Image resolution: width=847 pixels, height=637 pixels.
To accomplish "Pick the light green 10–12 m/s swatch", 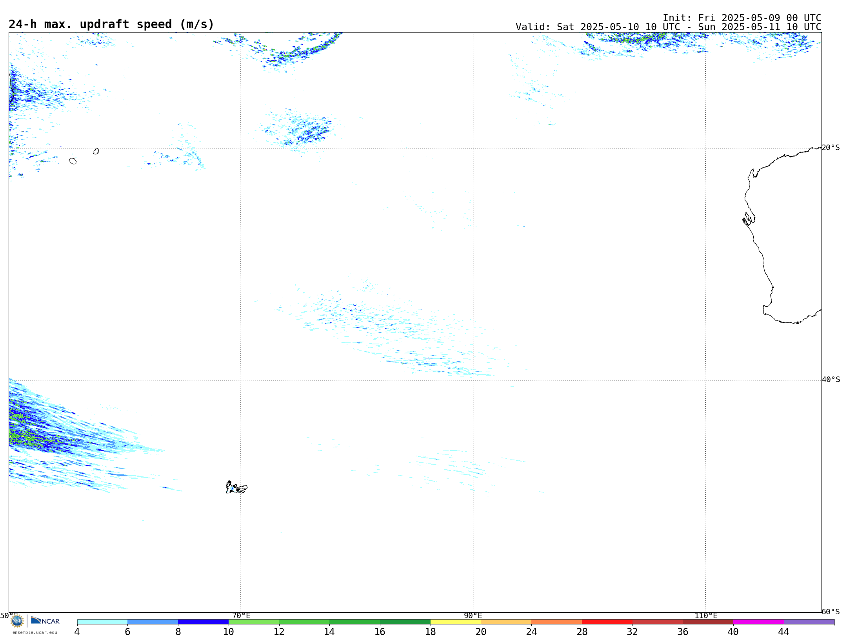I will coord(254,622).
